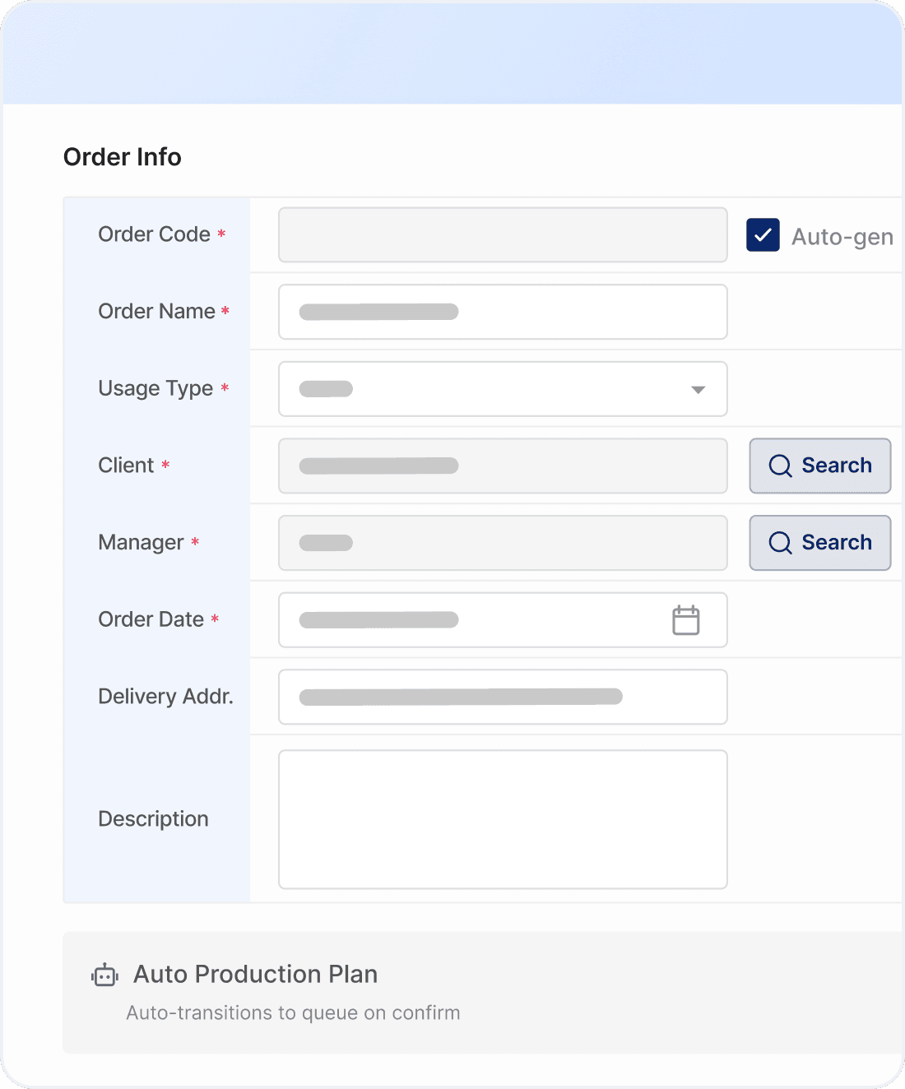Click the "Order Code" label
Image resolution: width=905 pixels, height=1089 pixels.
coord(155,234)
